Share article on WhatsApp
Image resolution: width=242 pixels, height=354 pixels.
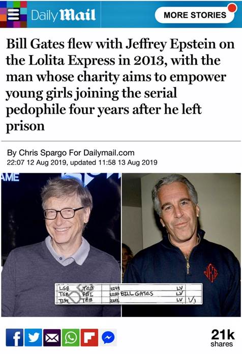(x=71, y=338)
